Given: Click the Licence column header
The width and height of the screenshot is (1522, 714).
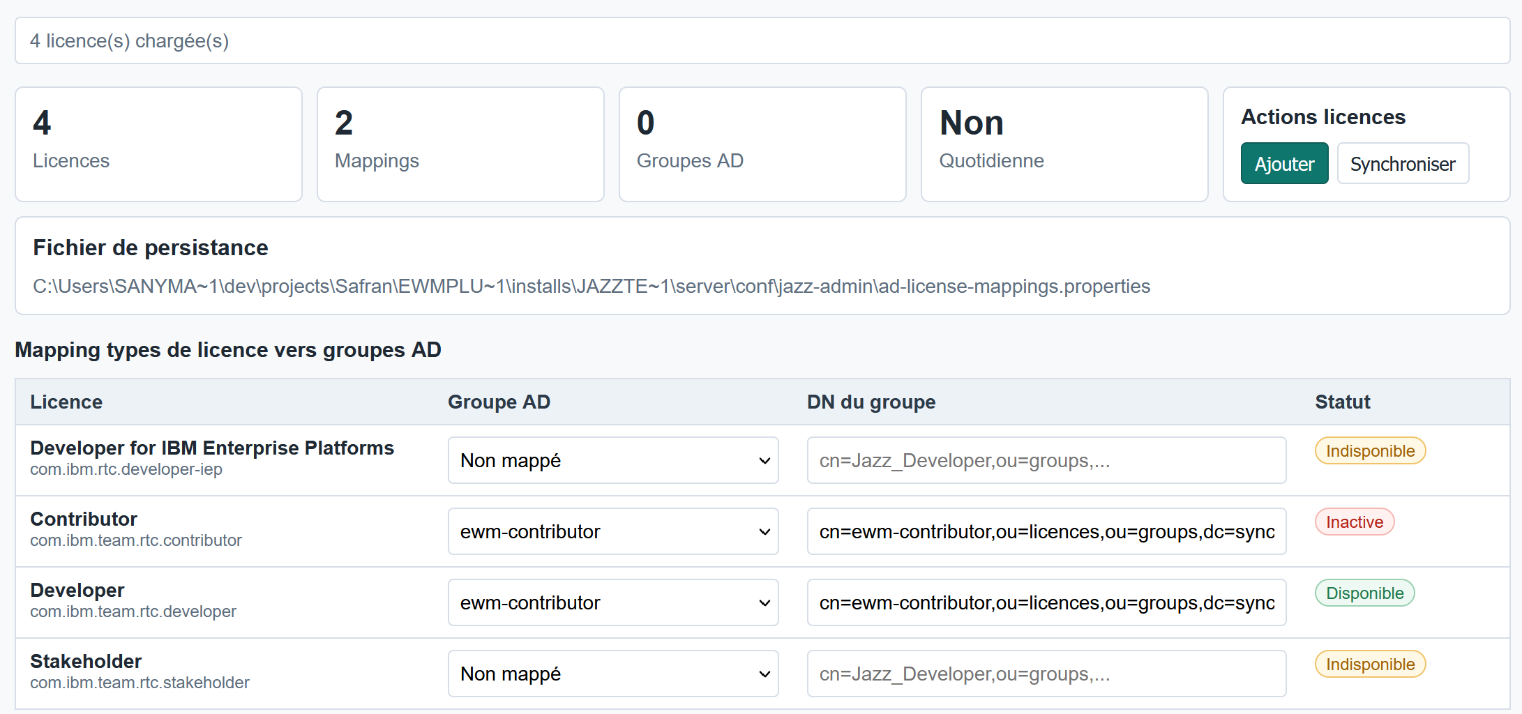Looking at the screenshot, I should [x=66, y=402].
